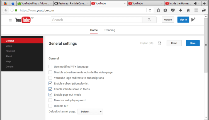Open the downloads arrow icon
Viewport: 209px width, 120px height.
click(x=181, y=10)
